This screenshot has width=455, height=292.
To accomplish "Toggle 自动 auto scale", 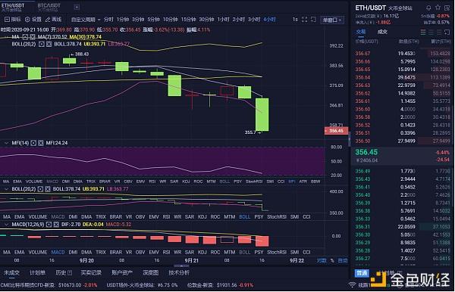I will (x=343, y=260).
